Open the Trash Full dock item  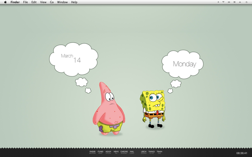[159, 152]
